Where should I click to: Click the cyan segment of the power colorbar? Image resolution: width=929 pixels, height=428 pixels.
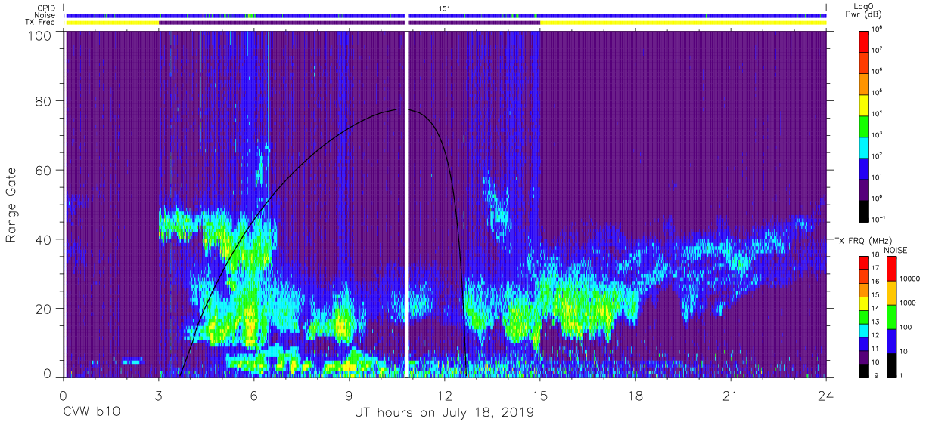[865, 146]
